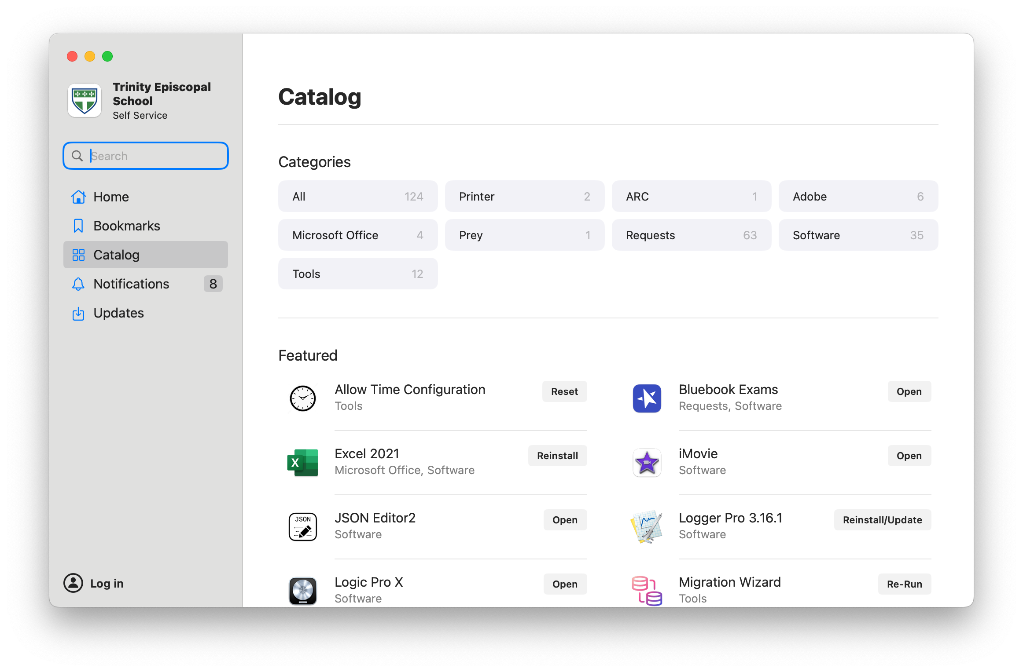The width and height of the screenshot is (1023, 672).
Task: Click the JSON Editor2 icon
Action: pyautogui.click(x=302, y=526)
